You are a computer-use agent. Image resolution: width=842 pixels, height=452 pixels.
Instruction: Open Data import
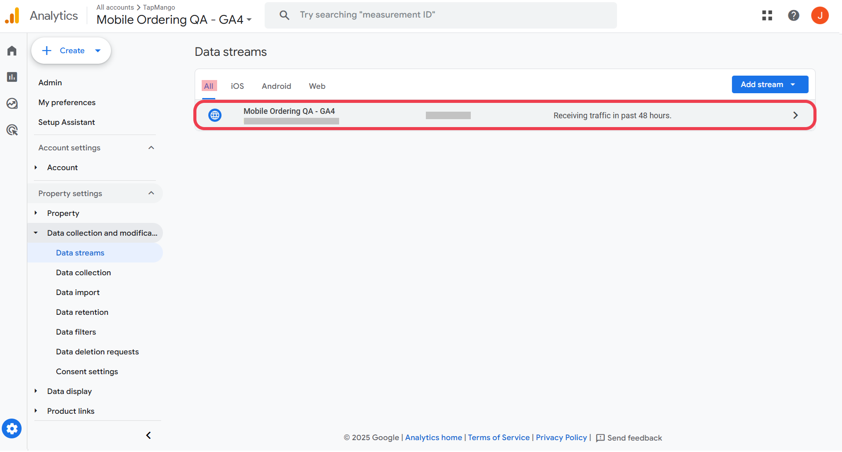pos(78,292)
